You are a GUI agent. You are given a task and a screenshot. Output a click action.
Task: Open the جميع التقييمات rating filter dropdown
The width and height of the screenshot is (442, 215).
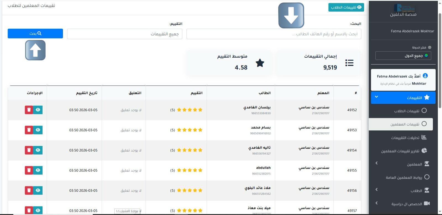125,34
